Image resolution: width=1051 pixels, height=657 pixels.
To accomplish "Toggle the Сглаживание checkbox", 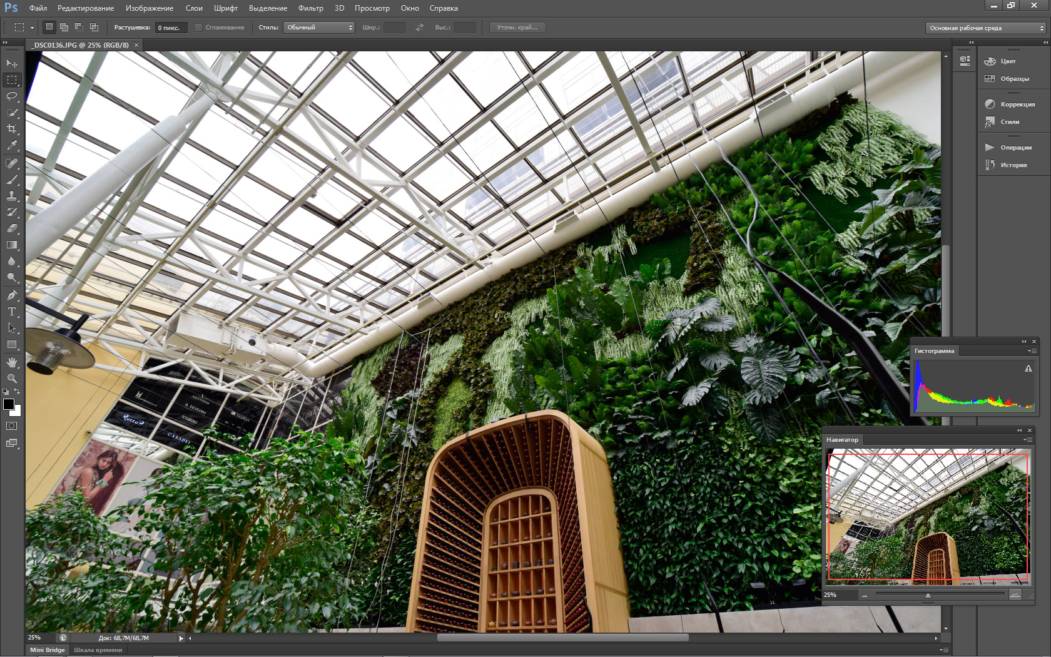I will pos(198,28).
